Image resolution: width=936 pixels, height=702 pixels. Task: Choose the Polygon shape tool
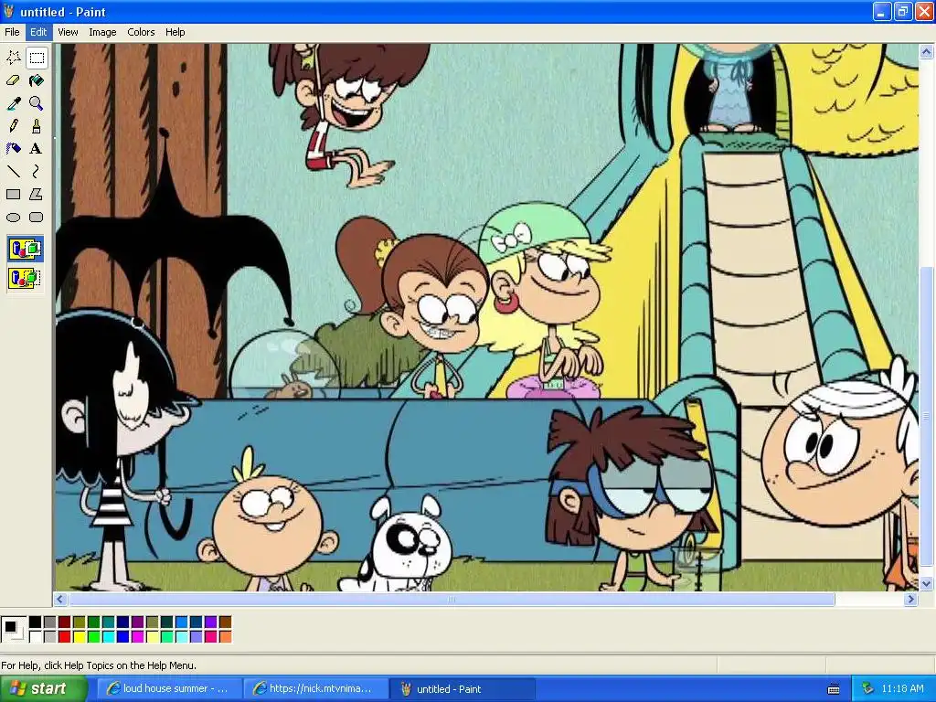(x=37, y=195)
